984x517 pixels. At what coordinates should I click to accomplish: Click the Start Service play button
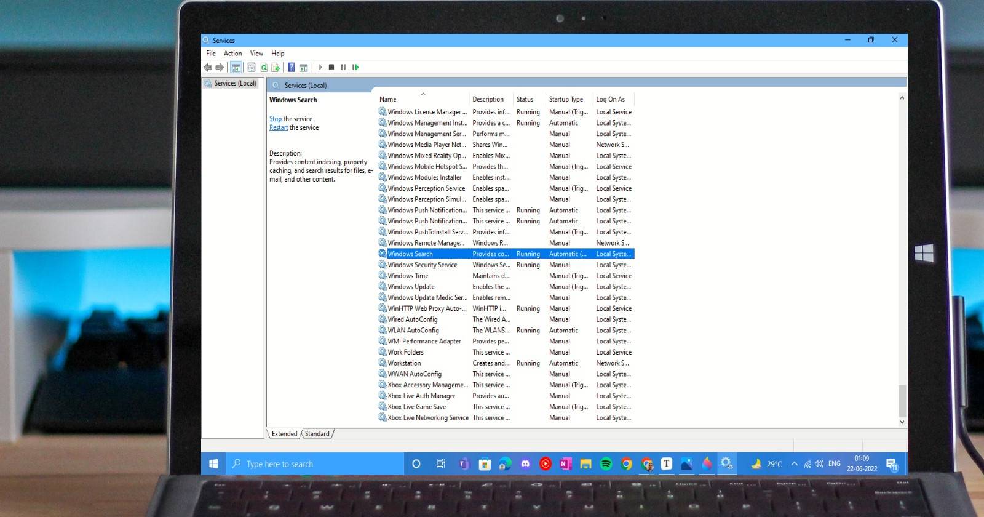coord(320,67)
